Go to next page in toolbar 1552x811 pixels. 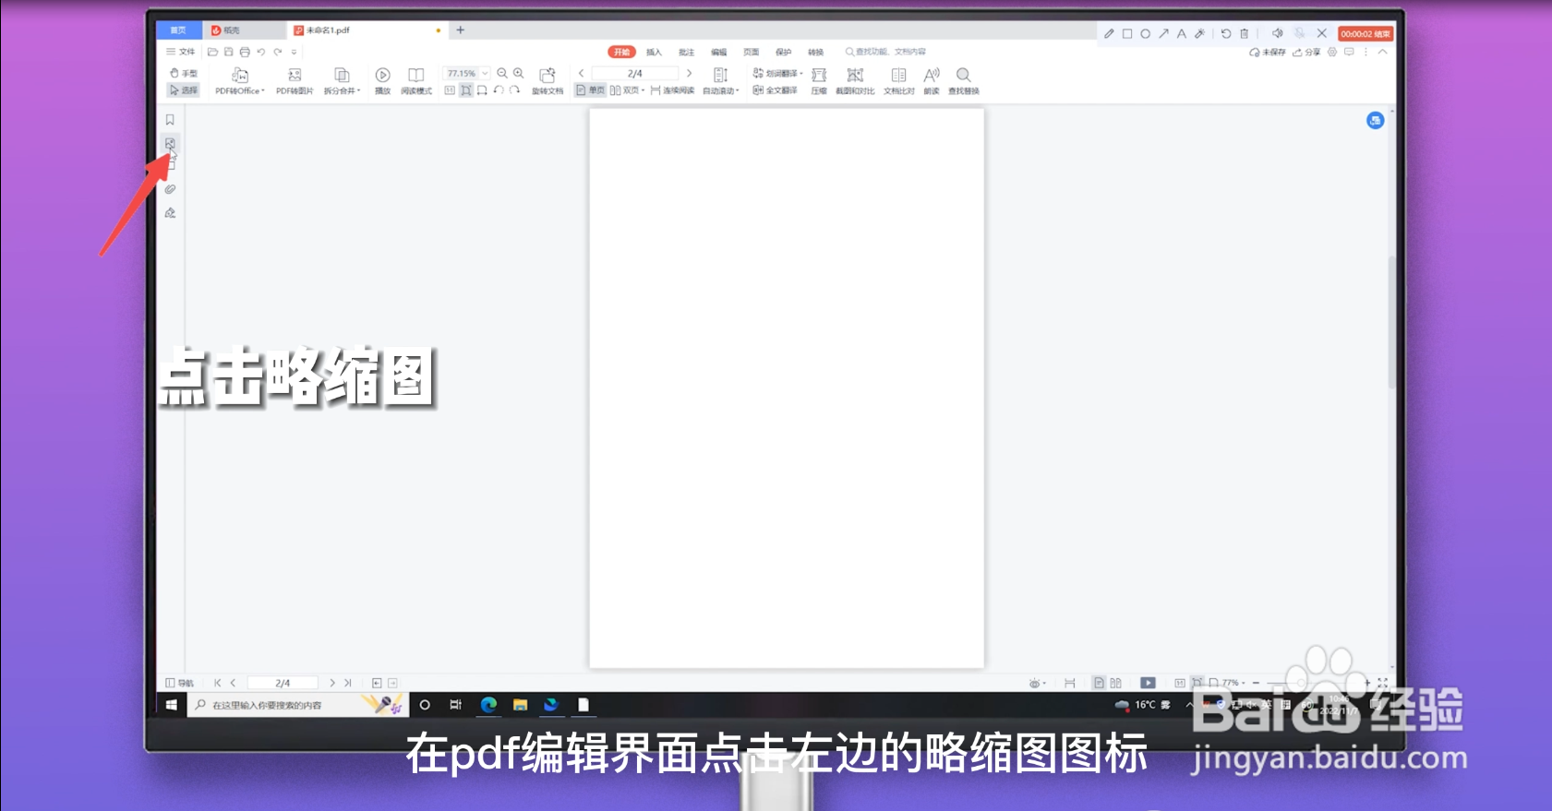(689, 73)
